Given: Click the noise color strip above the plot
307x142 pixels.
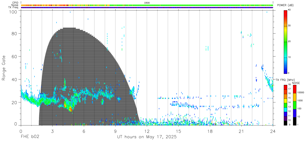Looking at the screenshot, I should [147, 5].
